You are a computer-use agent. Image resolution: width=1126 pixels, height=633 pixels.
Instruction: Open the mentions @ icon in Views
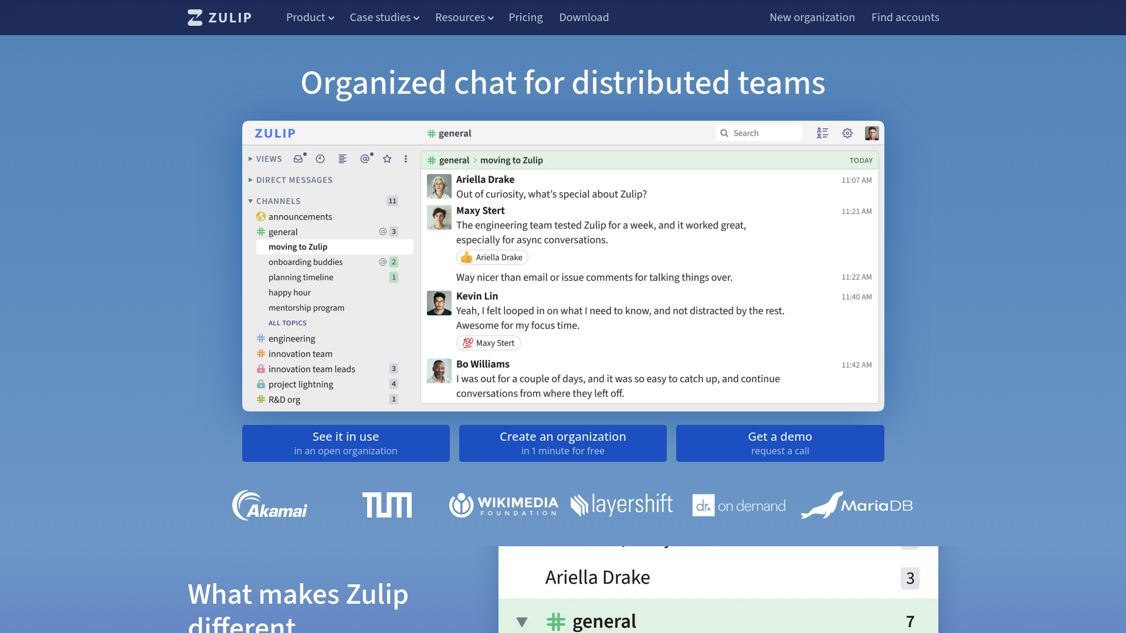click(365, 159)
